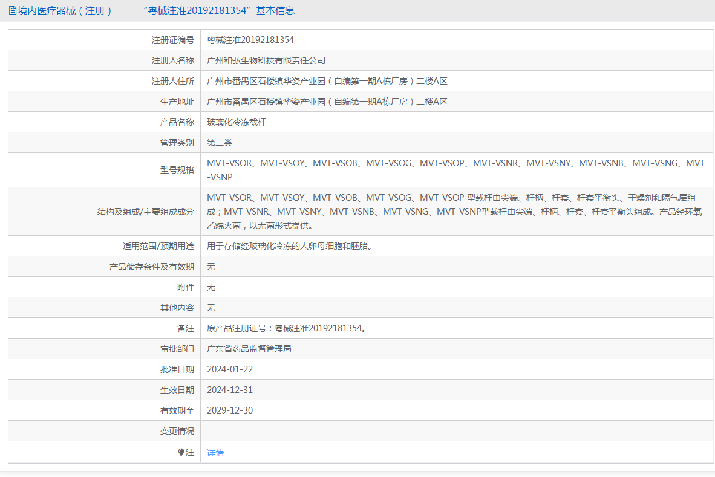Click the effective date 2024-12-31
Screen dimensions: 715x477
(x=230, y=390)
